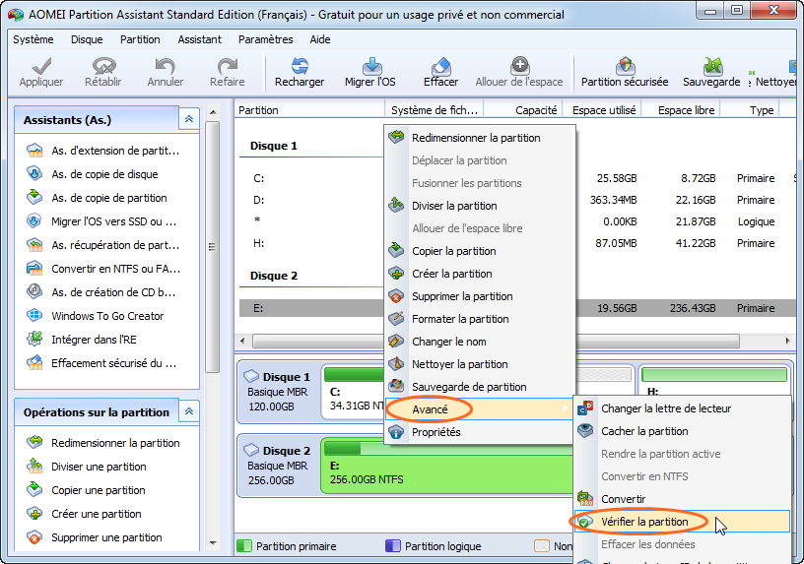Viewport: 804px width, 564px height.
Task: Select the D: partition row
Action: pyautogui.click(x=518, y=200)
